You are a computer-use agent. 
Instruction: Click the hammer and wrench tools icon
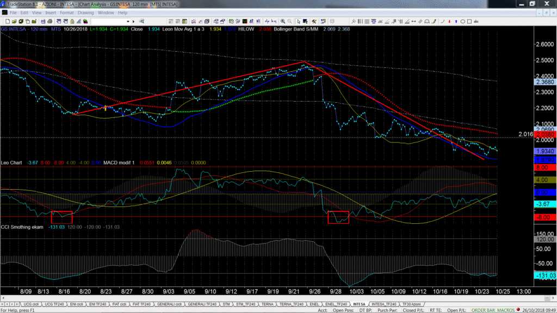point(314,21)
